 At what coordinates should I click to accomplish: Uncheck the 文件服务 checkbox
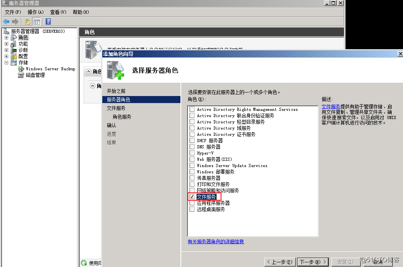tap(192, 197)
